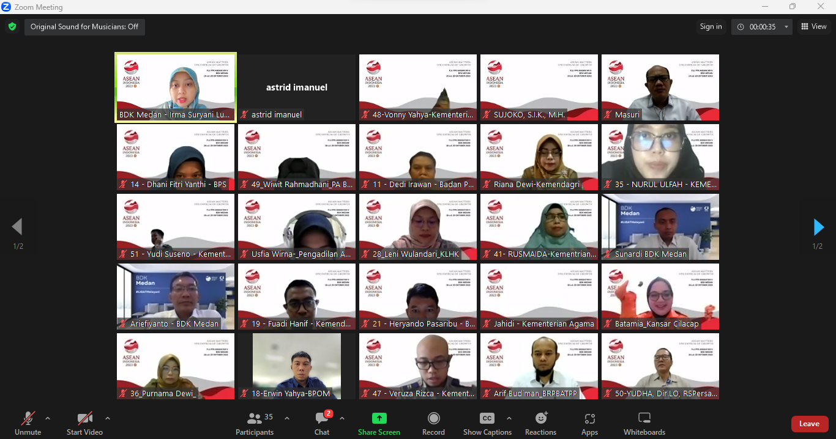This screenshot has height=439, width=836.
Task: Expand audio options arrow beside Unmute
Action: pos(48,418)
